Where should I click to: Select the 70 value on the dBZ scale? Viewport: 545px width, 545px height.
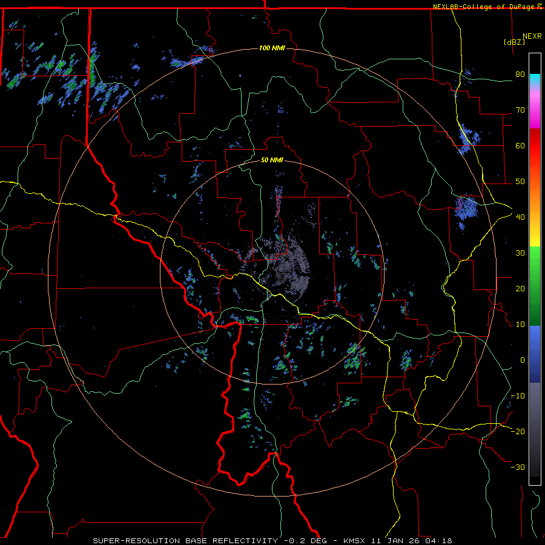(x=520, y=110)
